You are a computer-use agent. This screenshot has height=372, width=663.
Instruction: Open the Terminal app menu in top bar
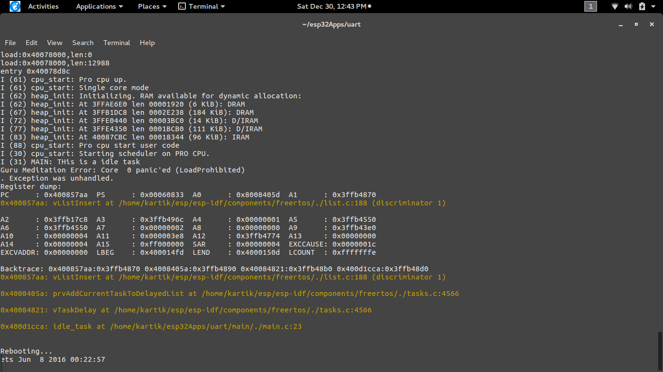202,6
